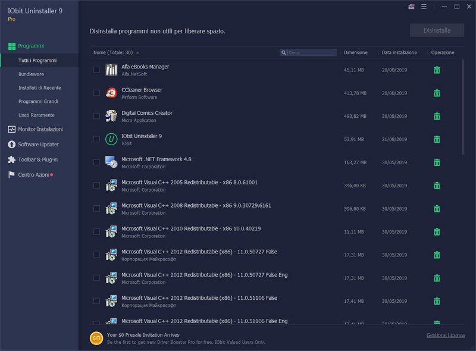Click trash icon for Visual C++ 2010 Redistributable
This screenshot has height=351, width=476.
[x=437, y=231]
